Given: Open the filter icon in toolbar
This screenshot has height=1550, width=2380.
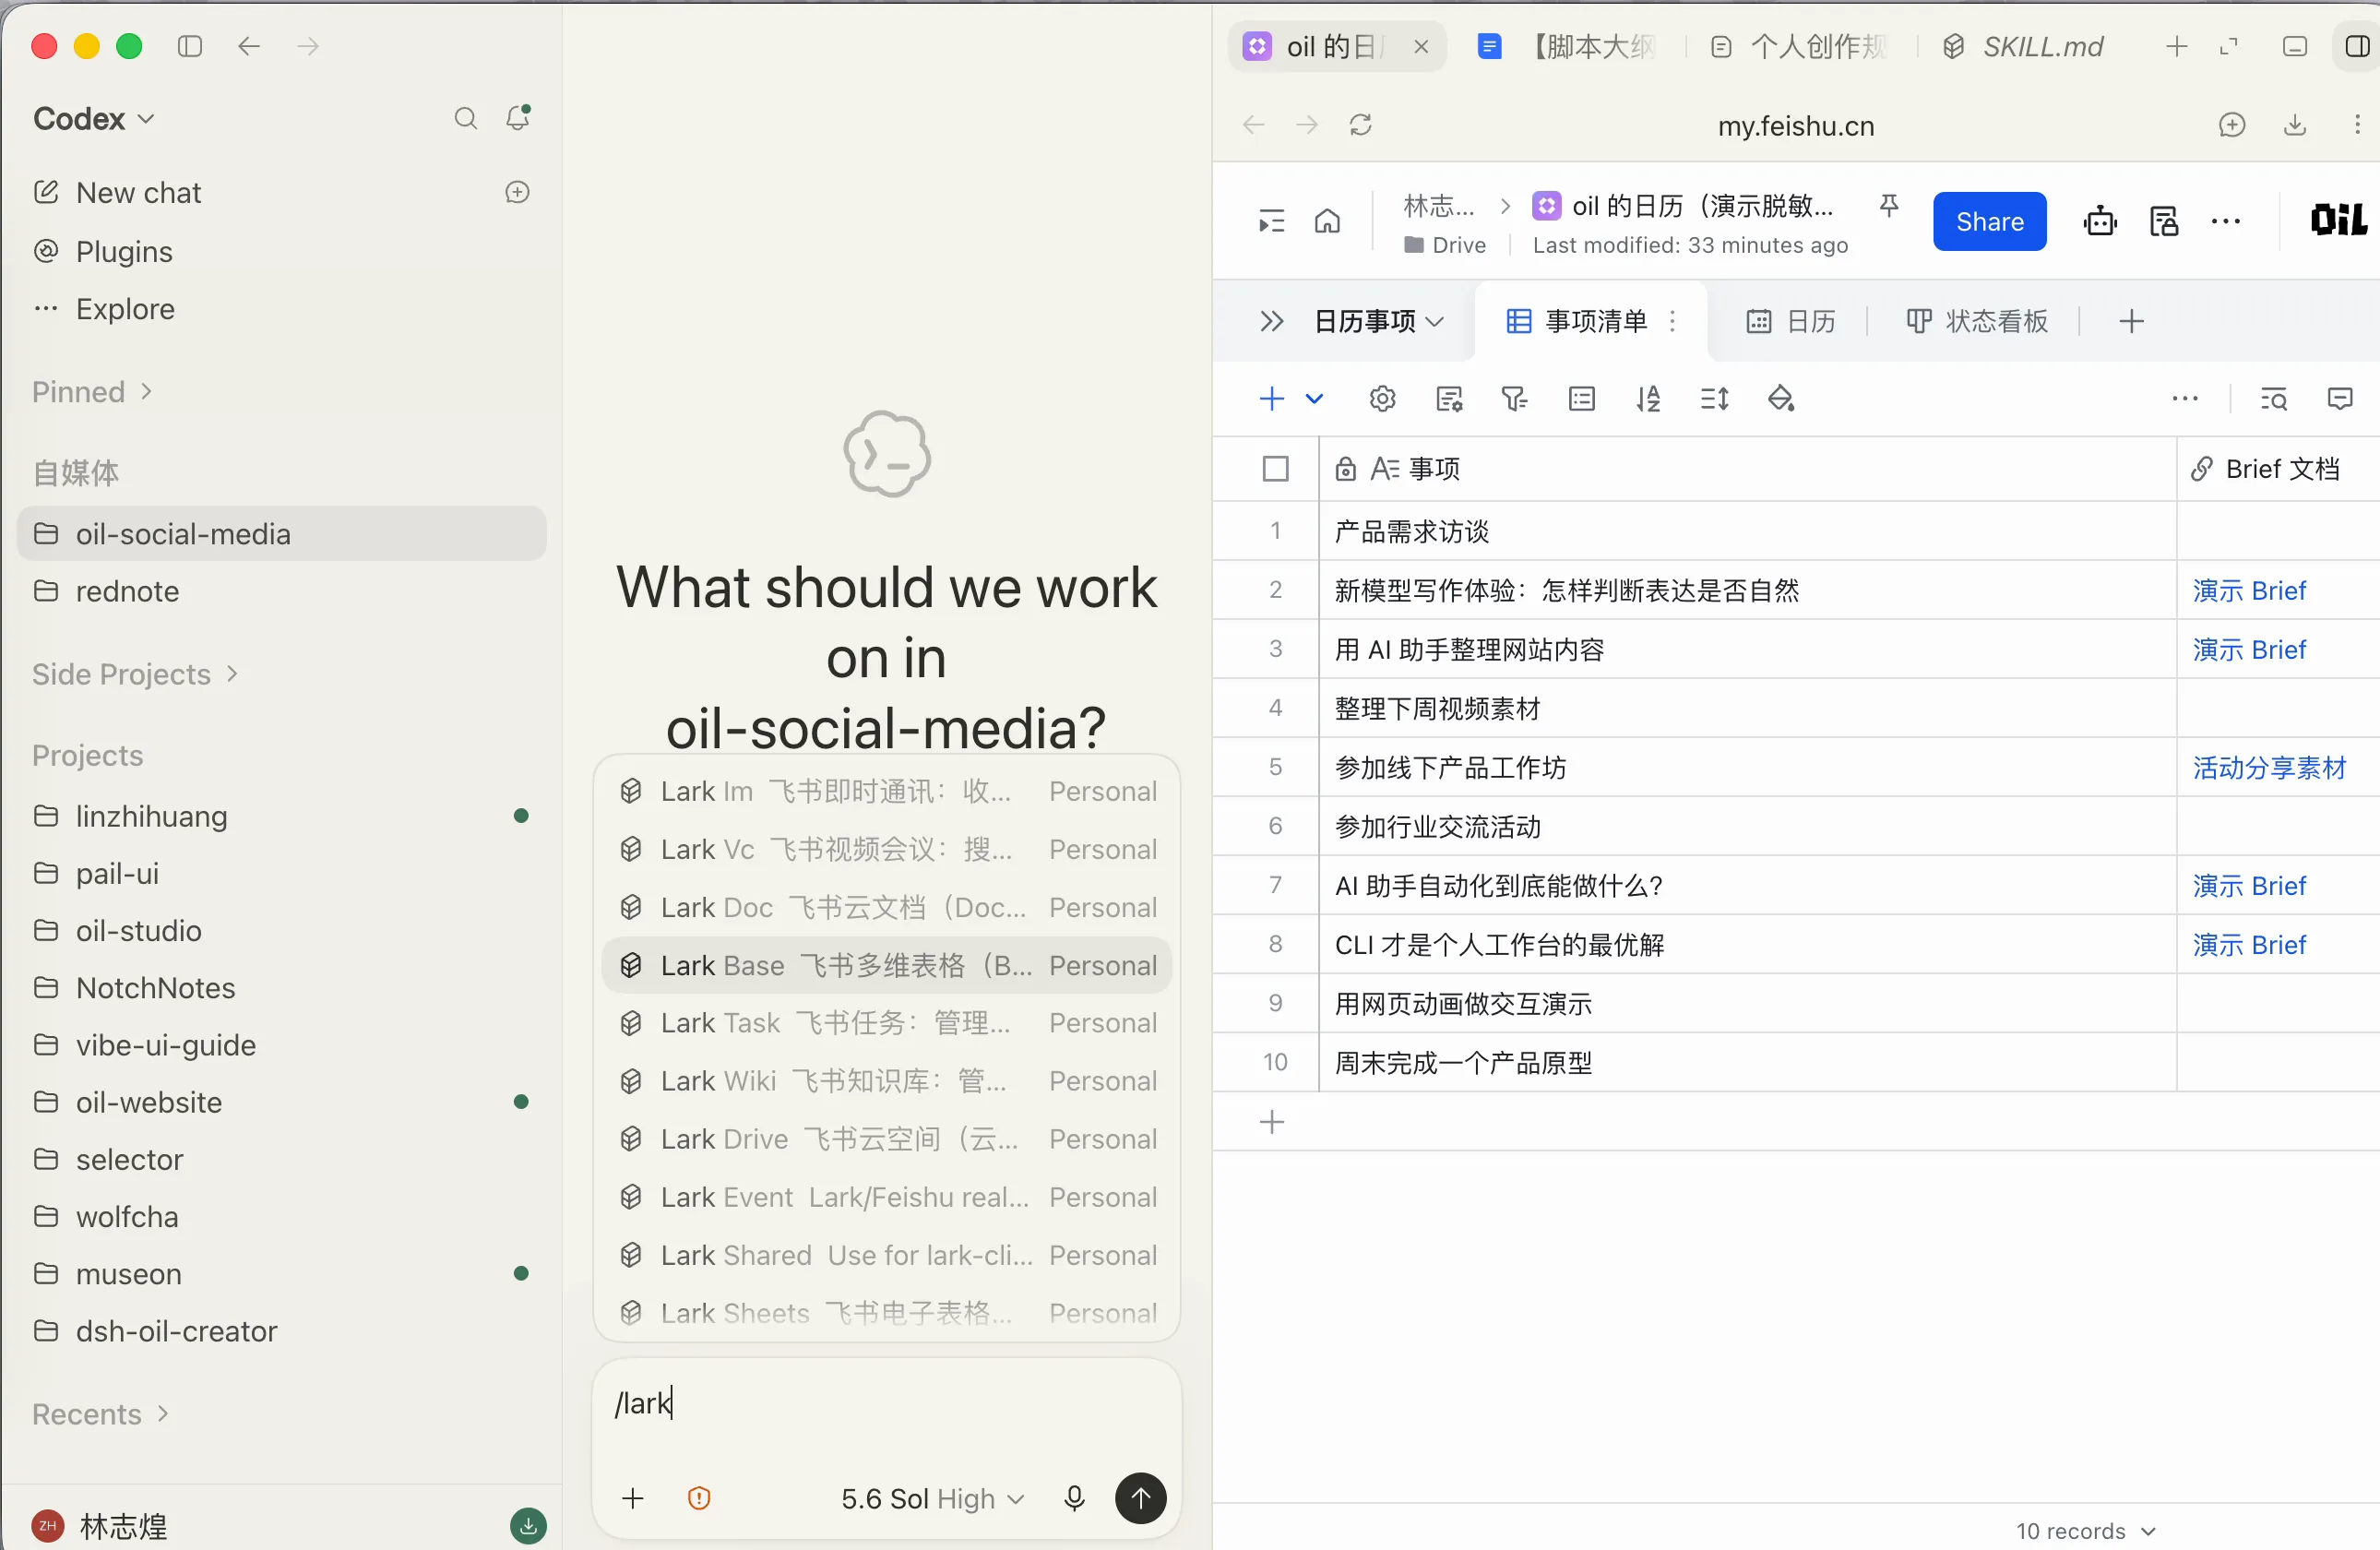Looking at the screenshot, I should (1514, 399).
